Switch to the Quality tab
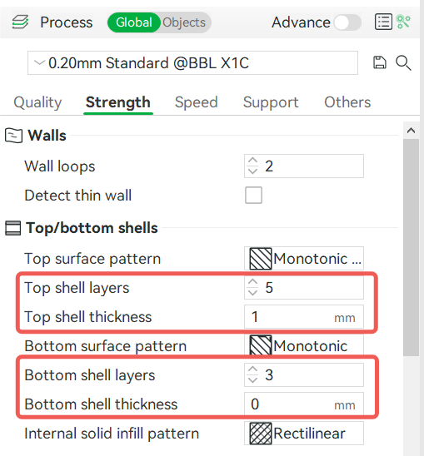 37,102
